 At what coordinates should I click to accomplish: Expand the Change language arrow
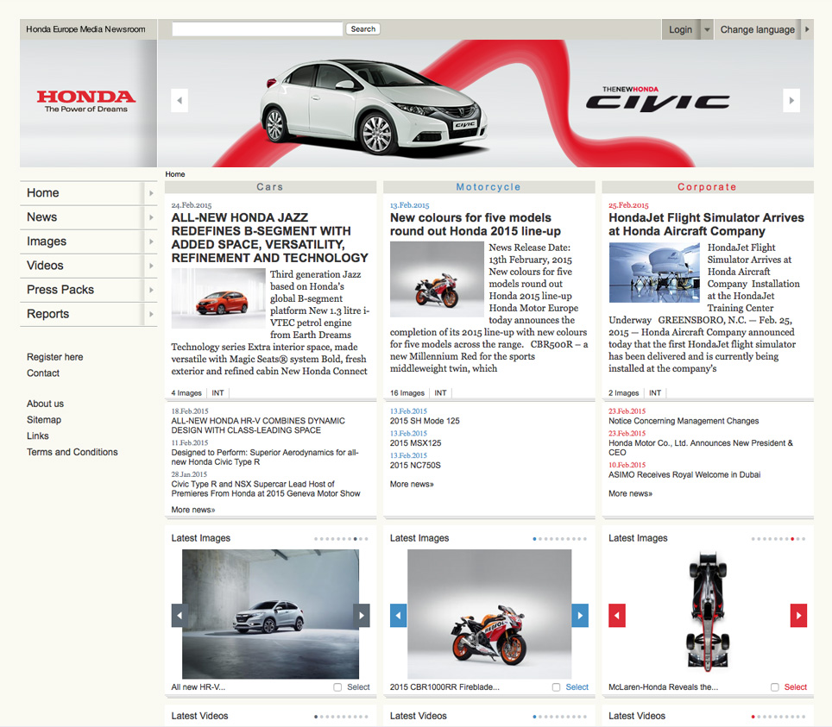(807, 29)
